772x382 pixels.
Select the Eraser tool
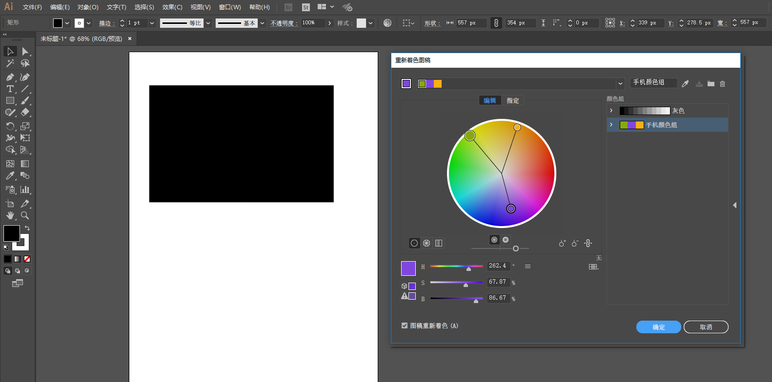(x=25, y=112)
